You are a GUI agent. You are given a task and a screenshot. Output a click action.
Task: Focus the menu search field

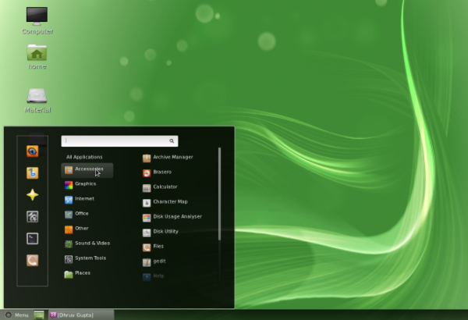tap(119, 141)
